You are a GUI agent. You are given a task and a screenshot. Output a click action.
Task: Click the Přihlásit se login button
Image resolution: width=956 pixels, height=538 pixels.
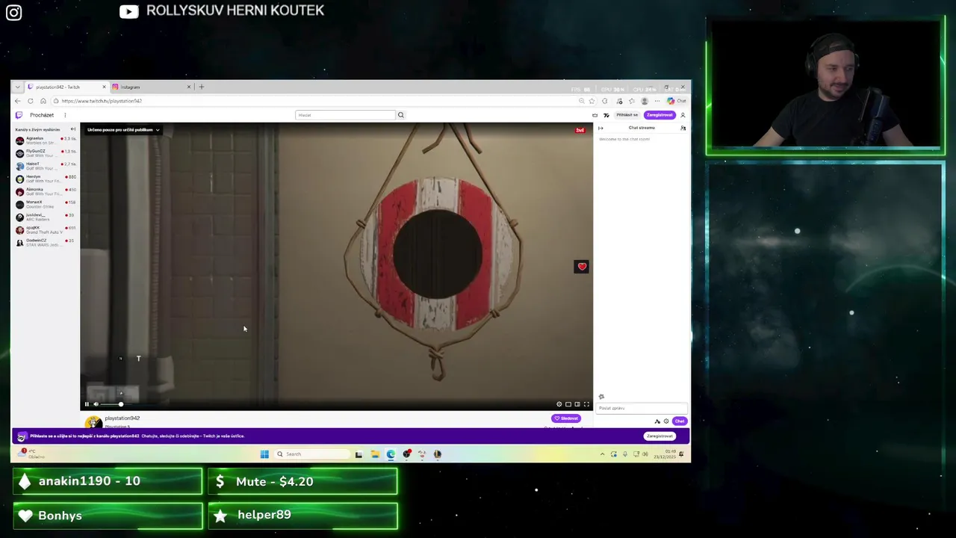click(x=627, y=115)
